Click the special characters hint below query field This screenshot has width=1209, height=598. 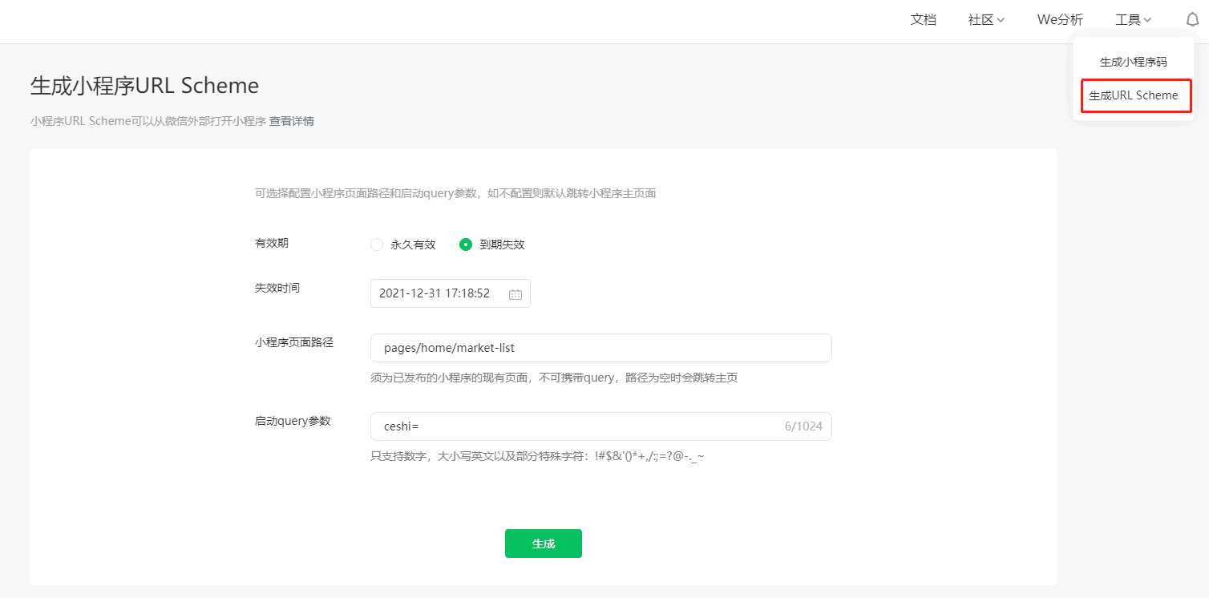tap(537, 457)
